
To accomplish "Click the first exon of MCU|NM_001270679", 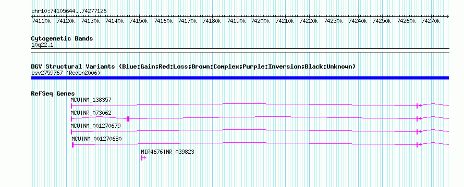I will tap(71, 132).
